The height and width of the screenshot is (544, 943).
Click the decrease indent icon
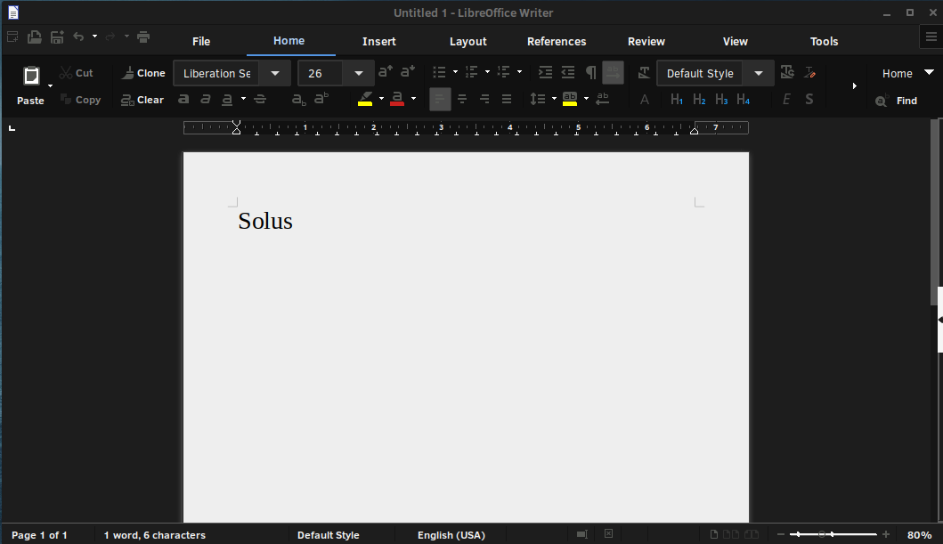(x=568, y=73)
